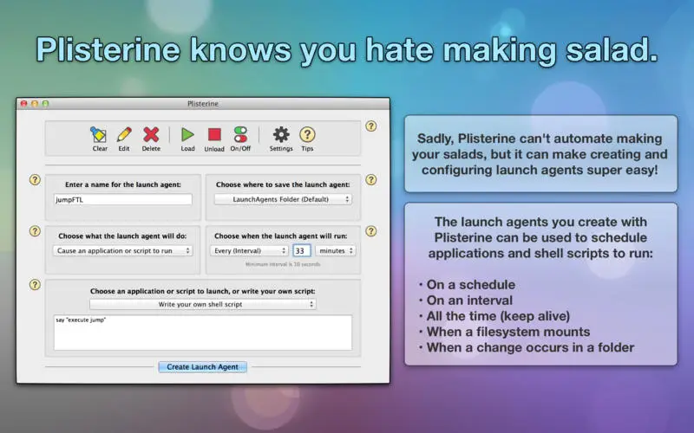694x433 pixels.
Task: Click help icon next to script chooser section
Action: point(35,285)
